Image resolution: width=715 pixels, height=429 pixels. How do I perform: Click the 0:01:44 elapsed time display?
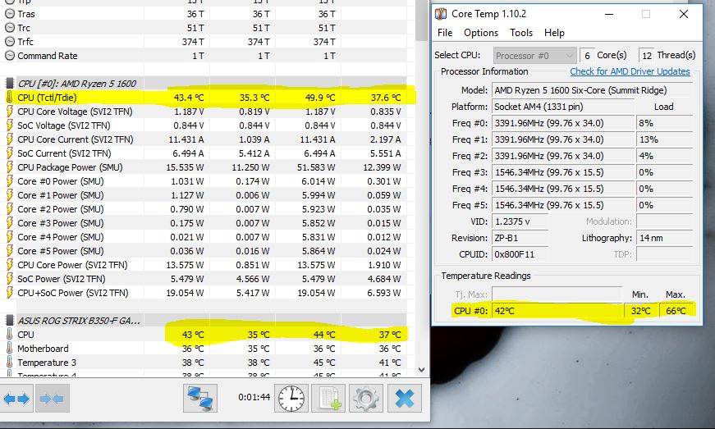(x=254, y=397)
